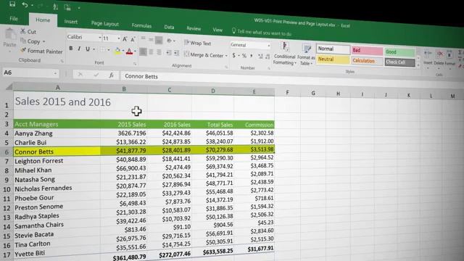464x261 pixels.
Task: Open the Undo history dropdown arrow
Action: (32, 5)
